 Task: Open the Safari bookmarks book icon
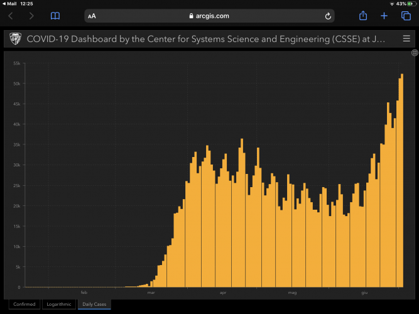pos(55,16)
